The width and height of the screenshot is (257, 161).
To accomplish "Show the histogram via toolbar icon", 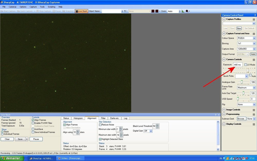I will pyautogui.click(x=183, y=11).
